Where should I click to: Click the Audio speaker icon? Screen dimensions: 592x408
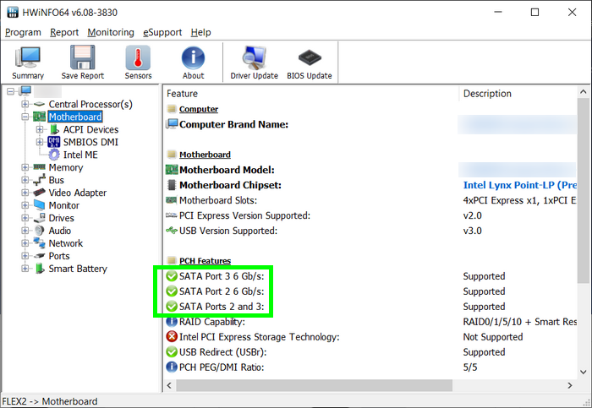tap(39, 231)
